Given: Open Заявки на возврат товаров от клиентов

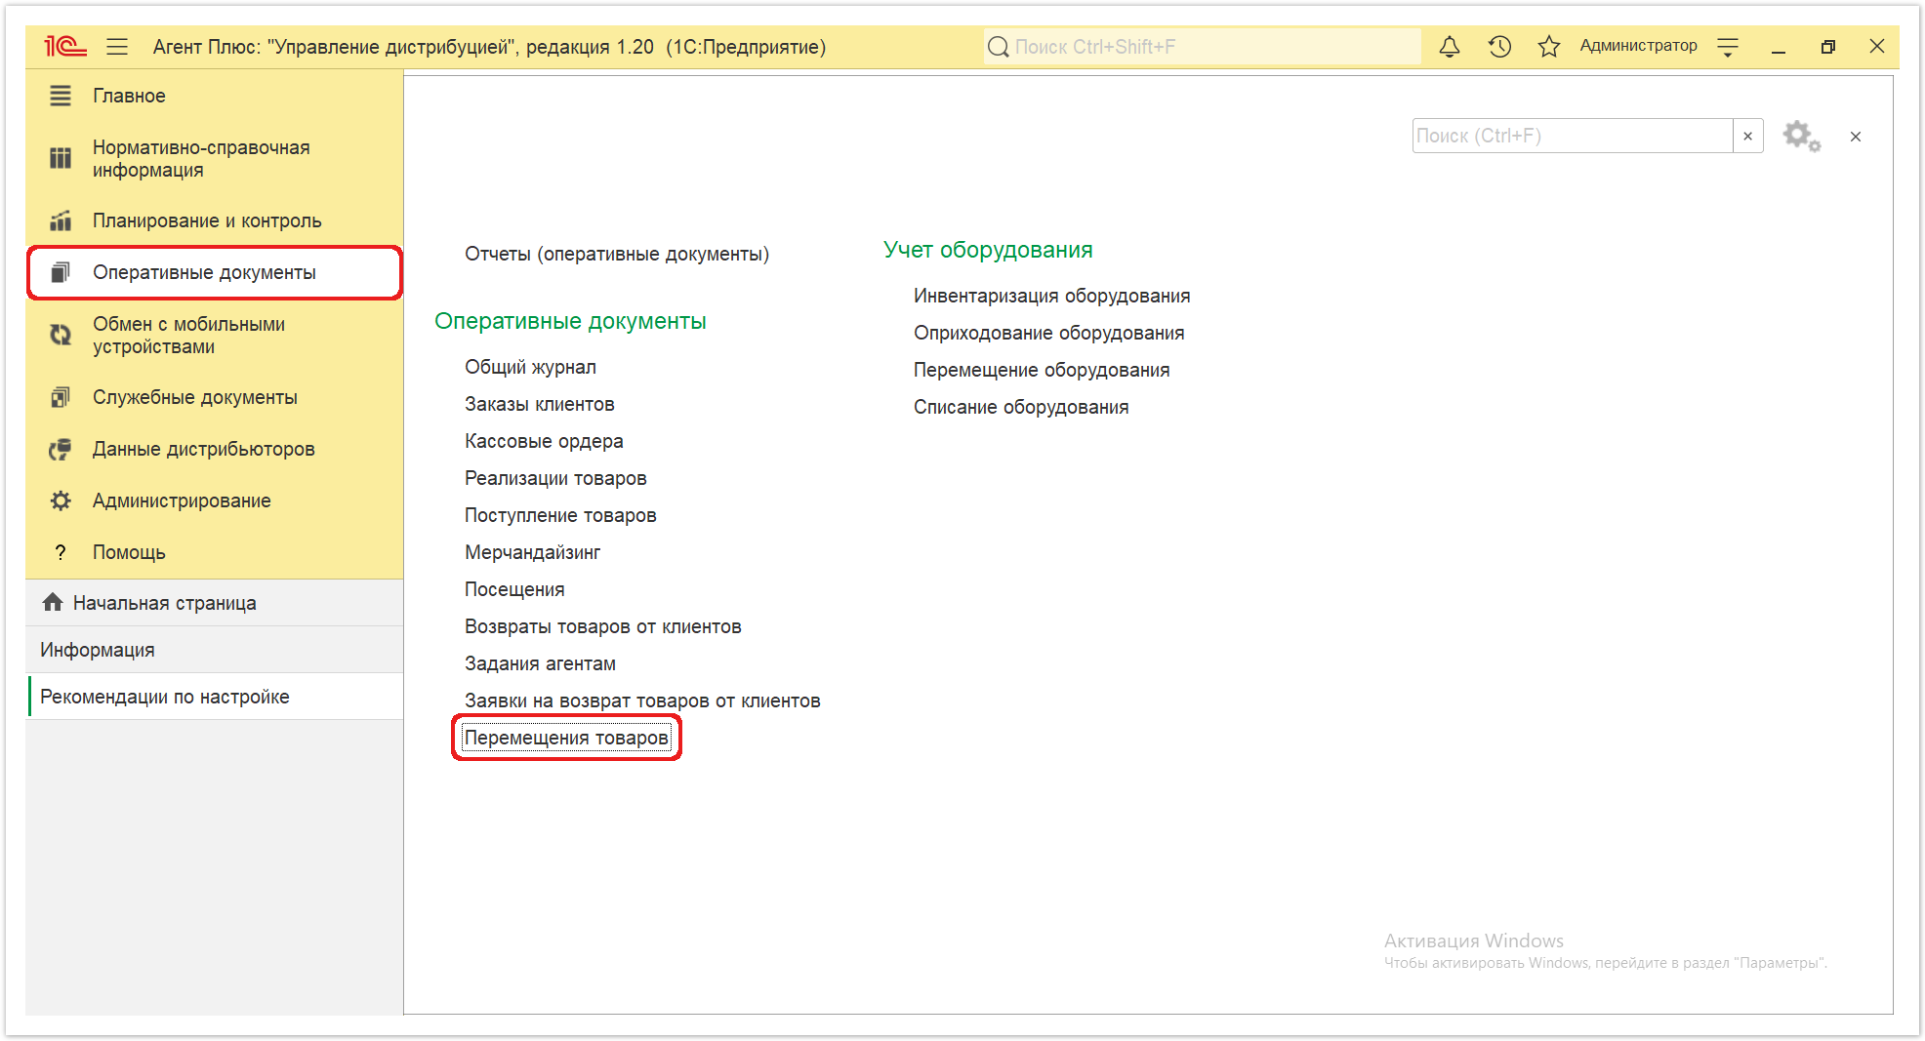Looking at the screenshot, I should point(642,701).
